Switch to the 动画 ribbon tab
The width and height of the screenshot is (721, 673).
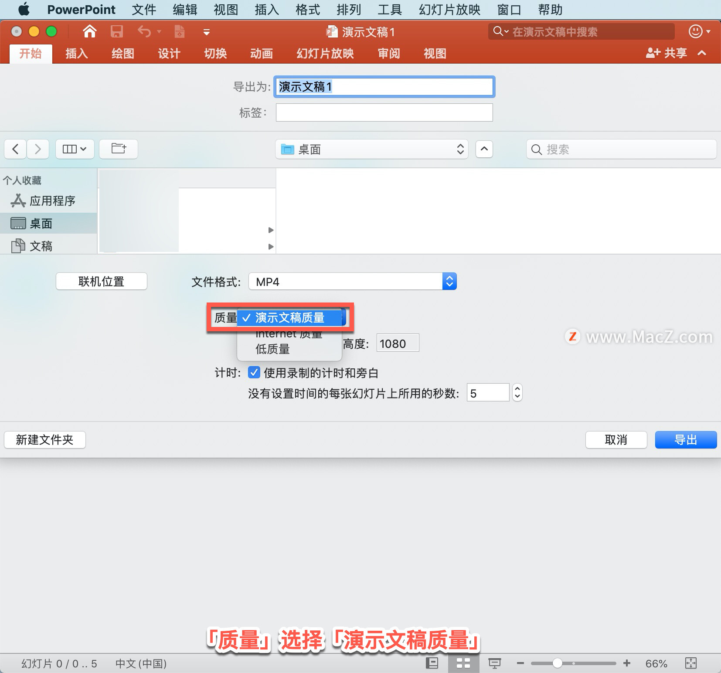tap(262, 54)
